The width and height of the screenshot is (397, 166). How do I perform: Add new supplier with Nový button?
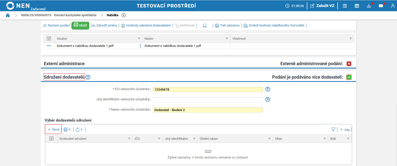pos(53,129)
